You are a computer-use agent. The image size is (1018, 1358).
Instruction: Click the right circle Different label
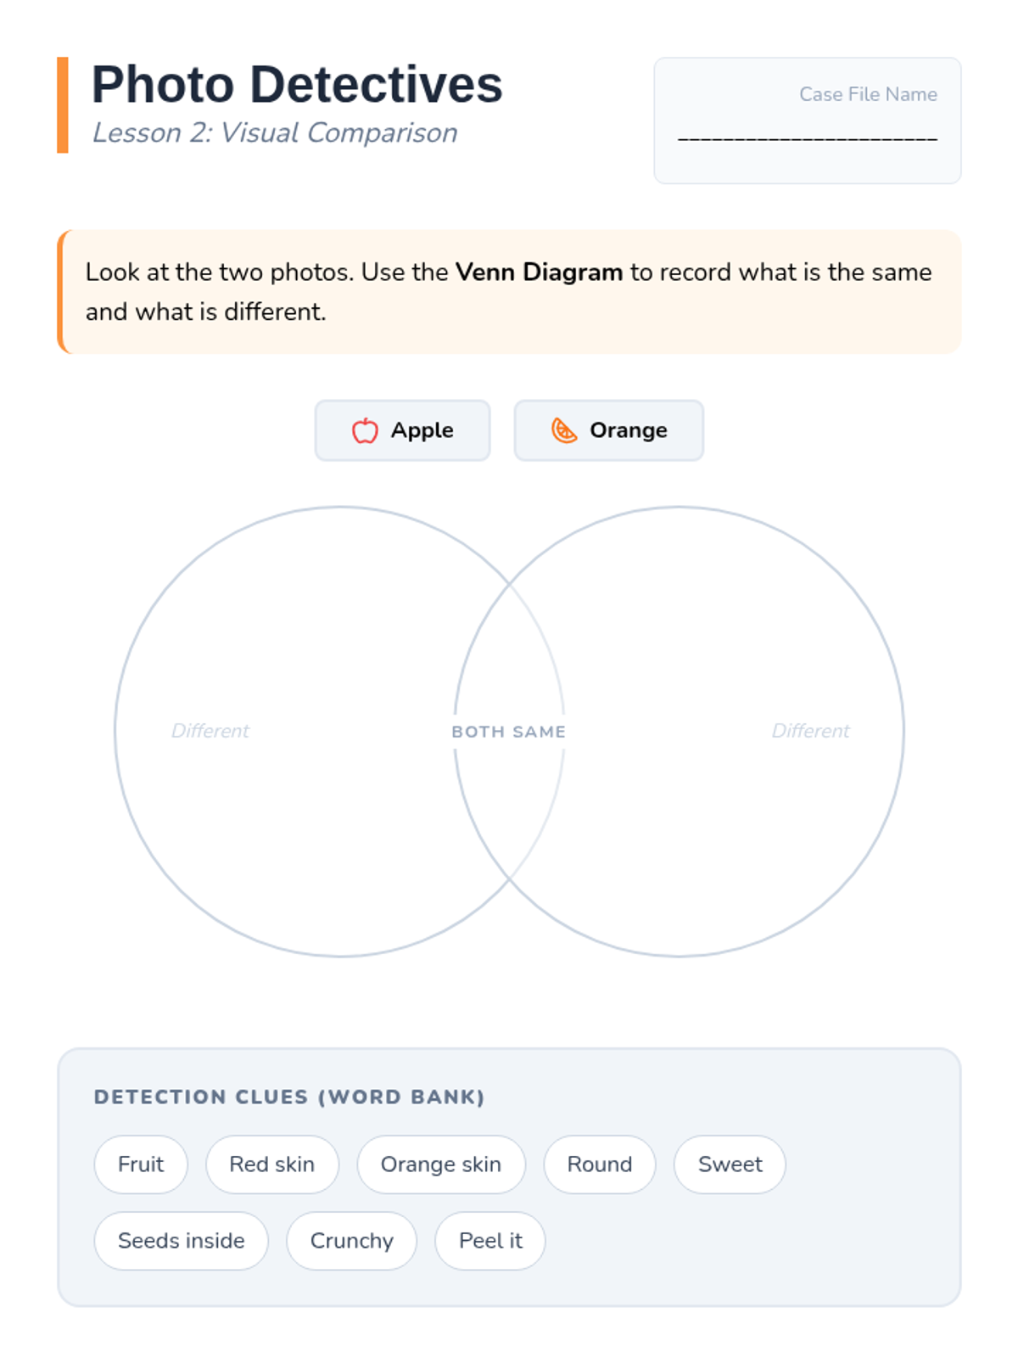(810, 731)
